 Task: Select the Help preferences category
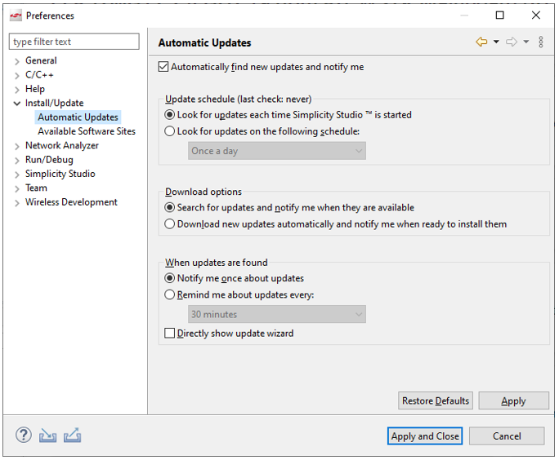pyautogui.click(x=35, y=89)
